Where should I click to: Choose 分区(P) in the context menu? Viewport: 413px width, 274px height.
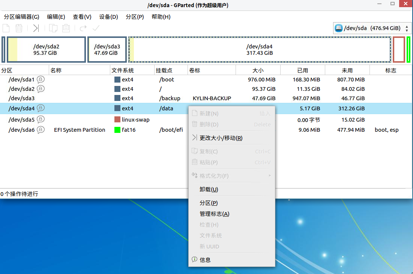232,203
